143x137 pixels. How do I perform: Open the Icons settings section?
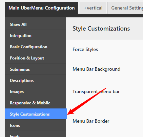coord(35,125)
